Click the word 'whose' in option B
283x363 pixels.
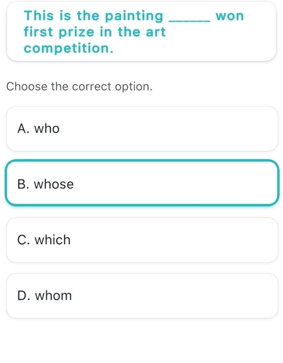click(x=54, y=184)
